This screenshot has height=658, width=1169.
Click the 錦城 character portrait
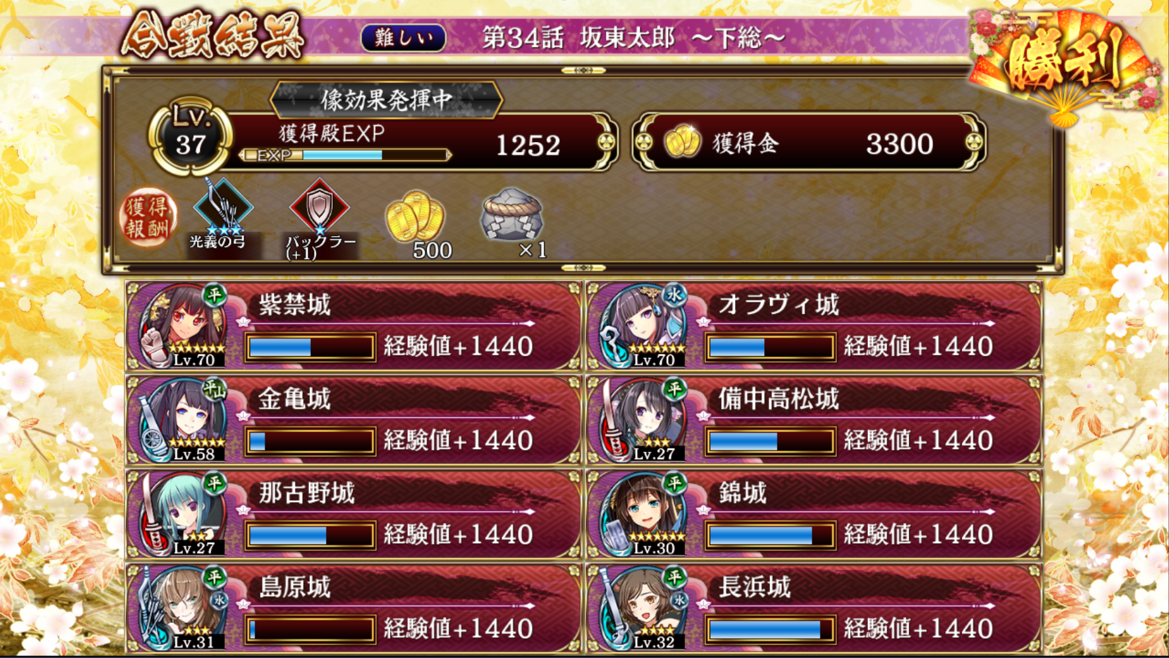click(643, 514)
